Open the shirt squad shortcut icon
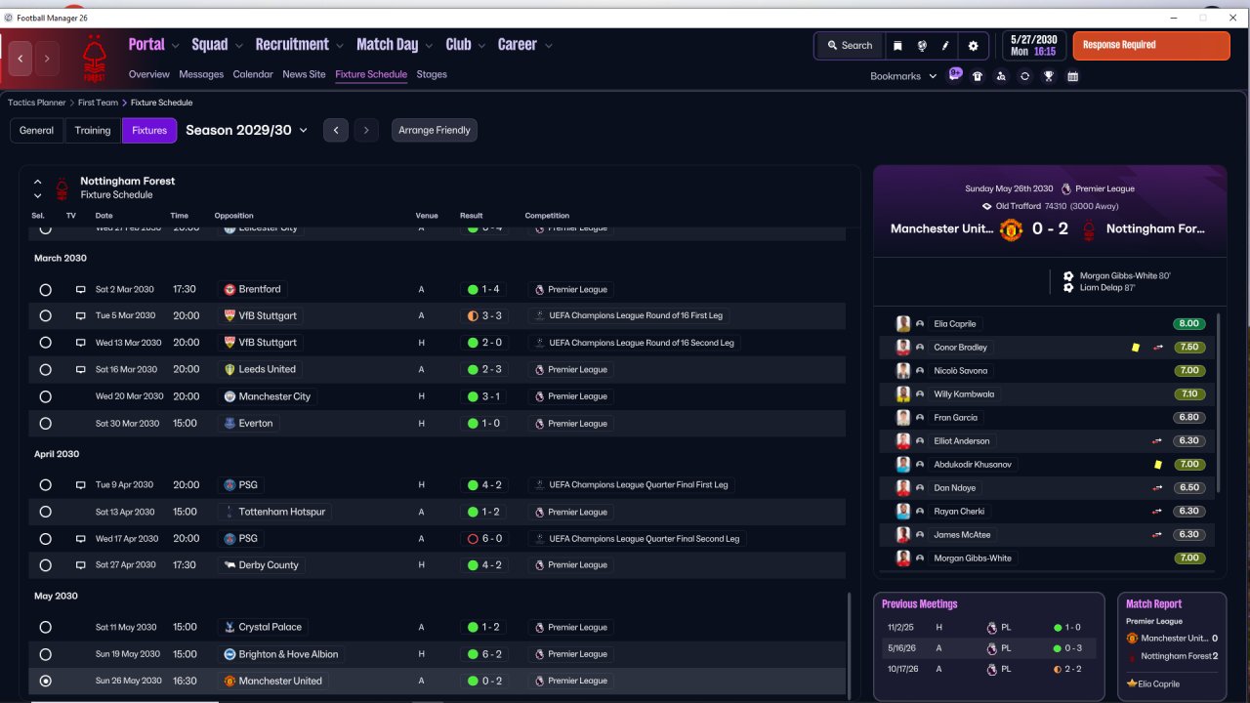 click(978, 76)
